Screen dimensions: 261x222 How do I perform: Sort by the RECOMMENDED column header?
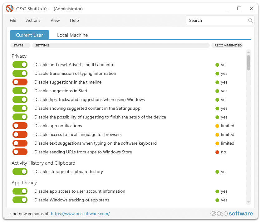point(228,46)
